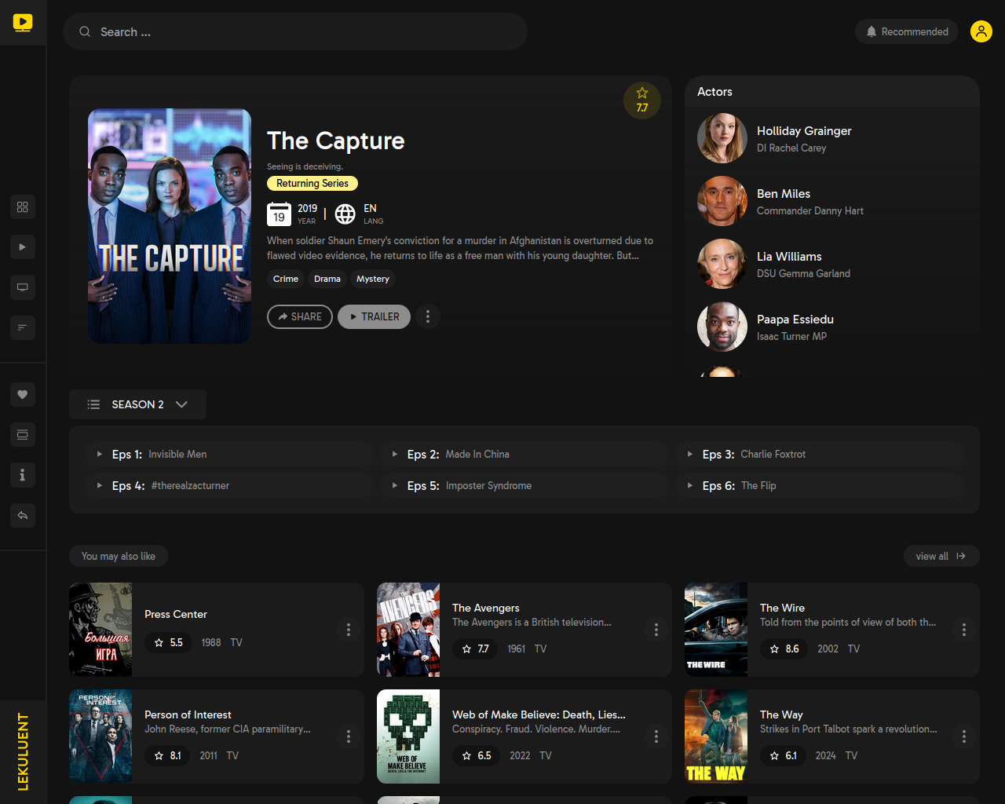Open three-dot menu on The Wire card

(964, 630)
